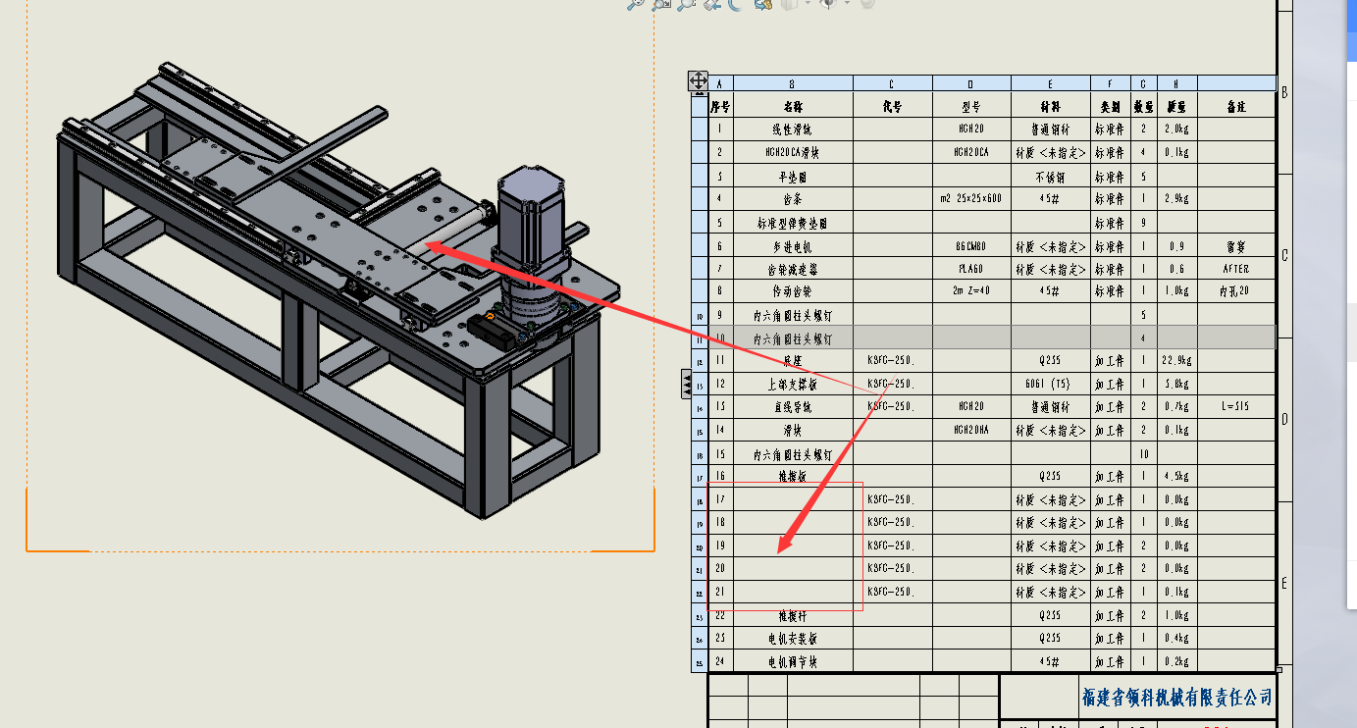Select the 齿轮减速器 name cell

[793, 270]
